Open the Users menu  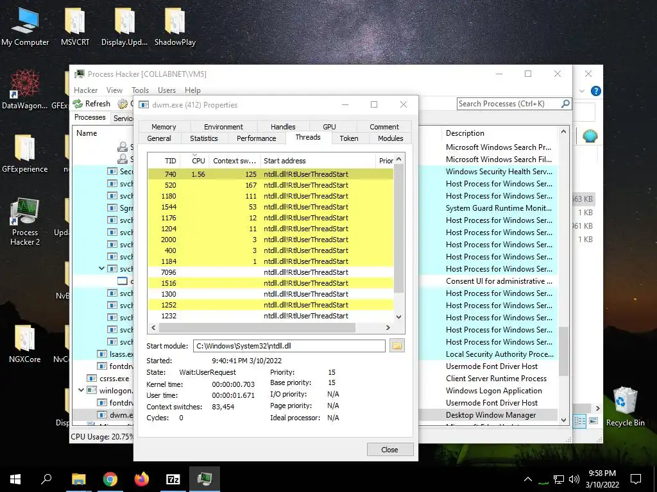[167, 90]
